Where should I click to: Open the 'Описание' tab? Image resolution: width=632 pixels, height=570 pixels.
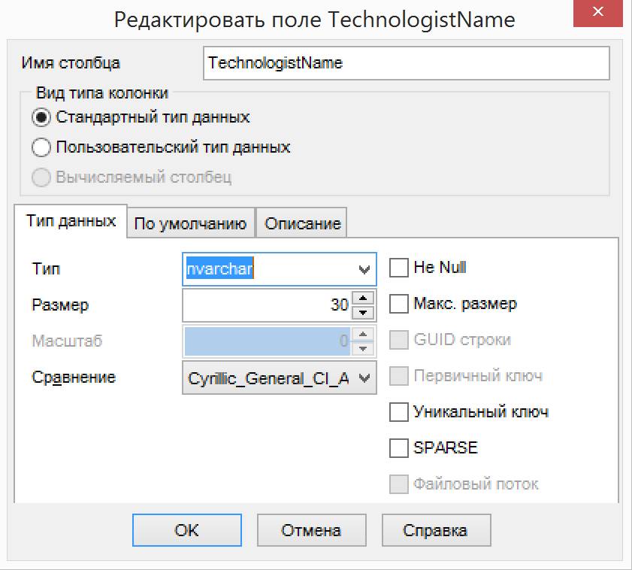pyautogui.click(x=302, y=223)
